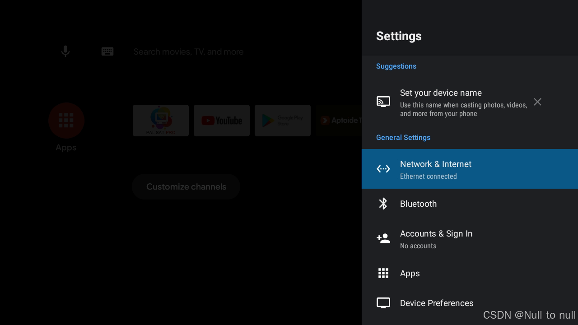
Task: Click the Apps grid icon in Settings
Action: [383, 273]
